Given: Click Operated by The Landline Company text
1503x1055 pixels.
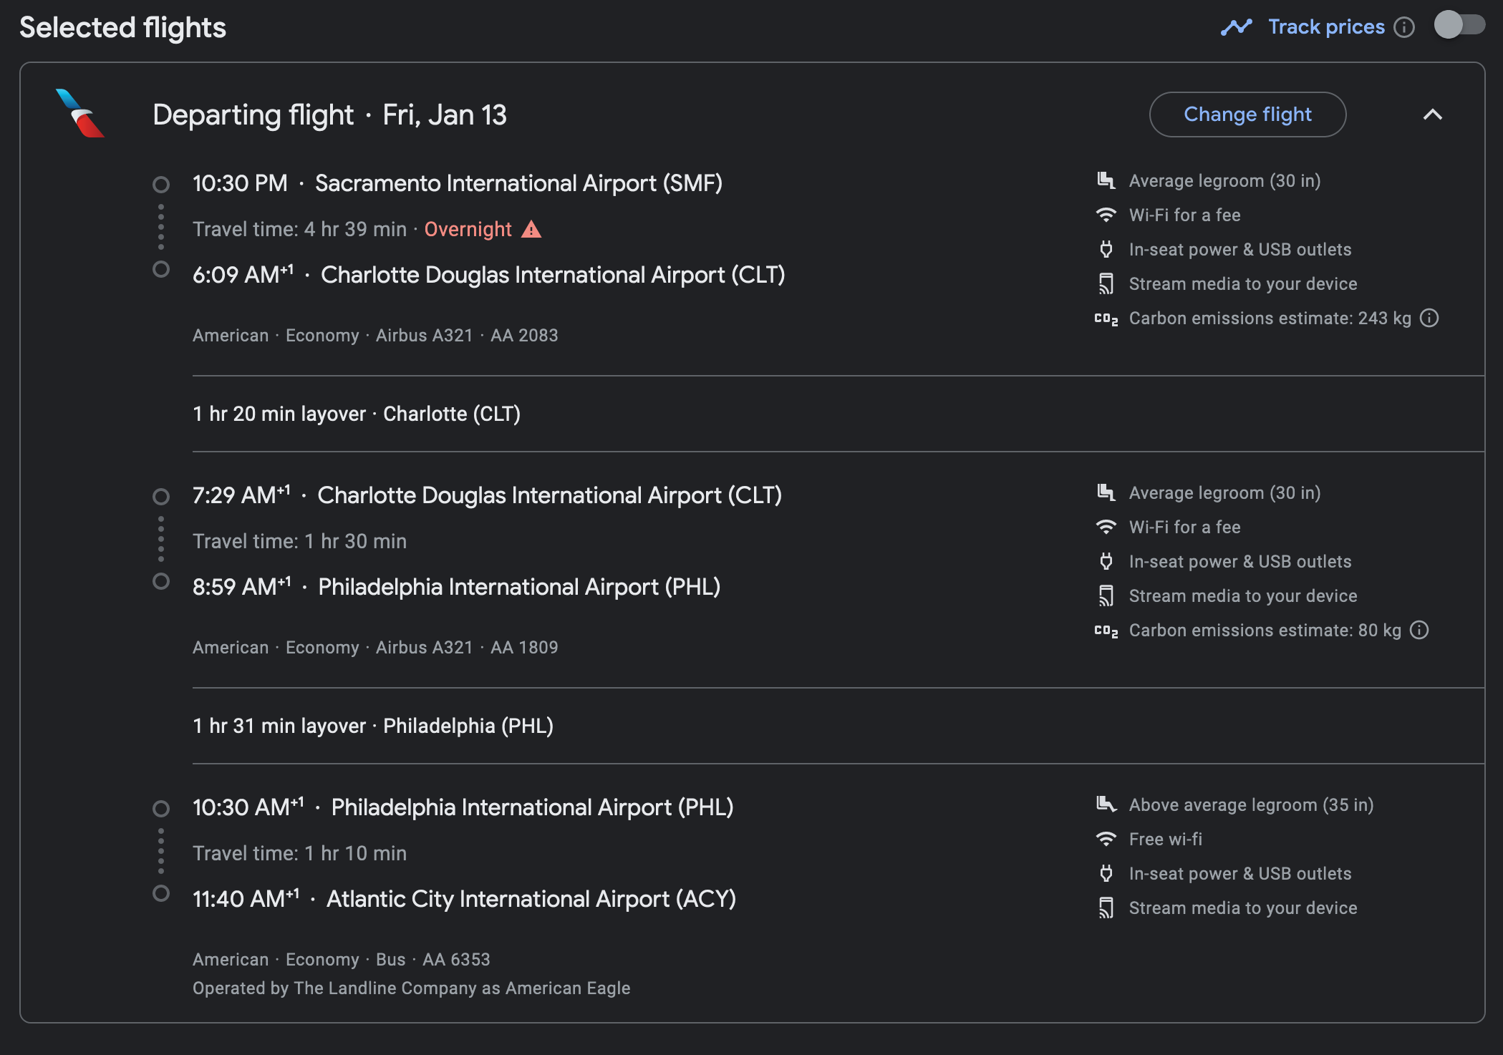Looking at the screenshot, I should [411, 988].
